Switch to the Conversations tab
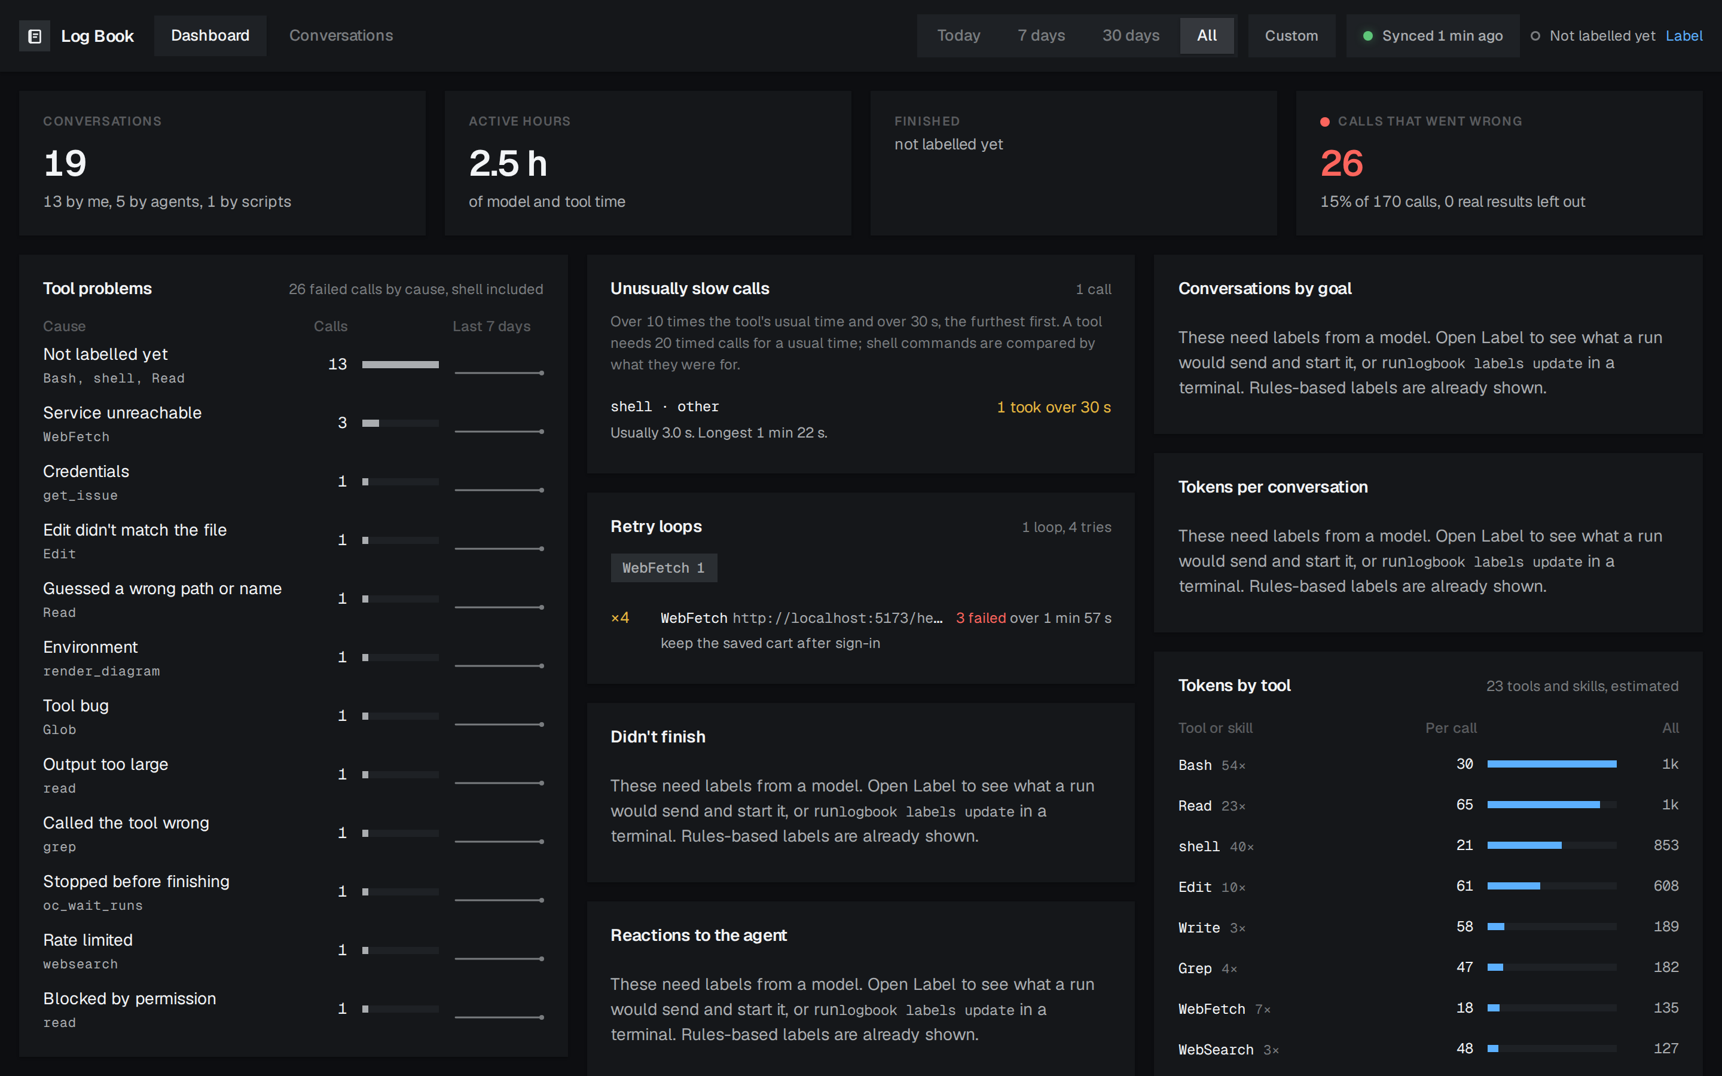 pos(341,36)
